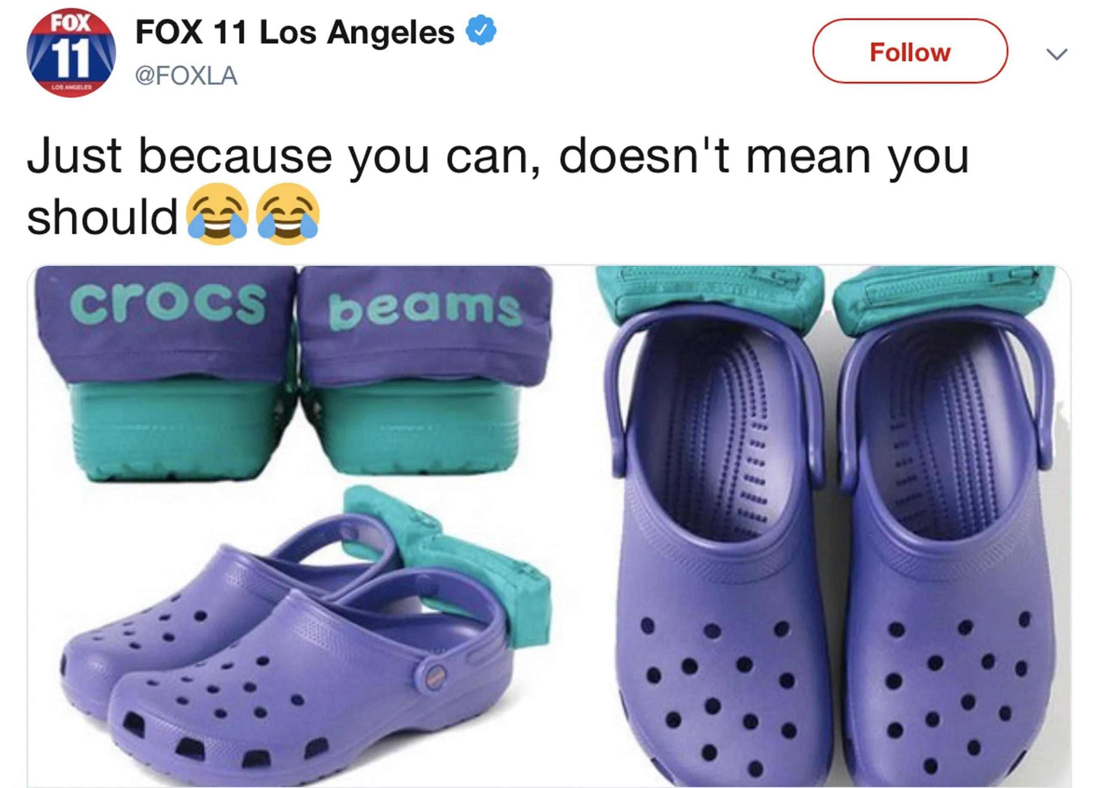This screenshot has width=1101, height=788.
Task: Click the second laughing-crying emoji
Action: pyautogui.click(x=288, y=214)
